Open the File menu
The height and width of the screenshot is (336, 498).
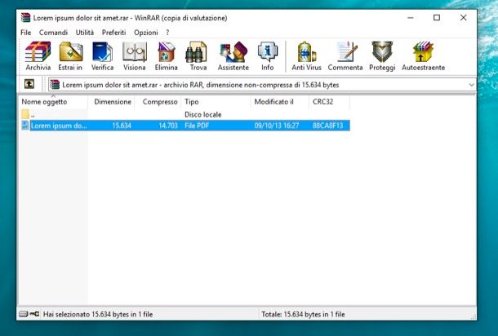(x=26, y=32)
